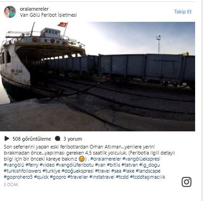Click the 3 OCAK post date
203x201 pixels.
click(x=11, y=185)
